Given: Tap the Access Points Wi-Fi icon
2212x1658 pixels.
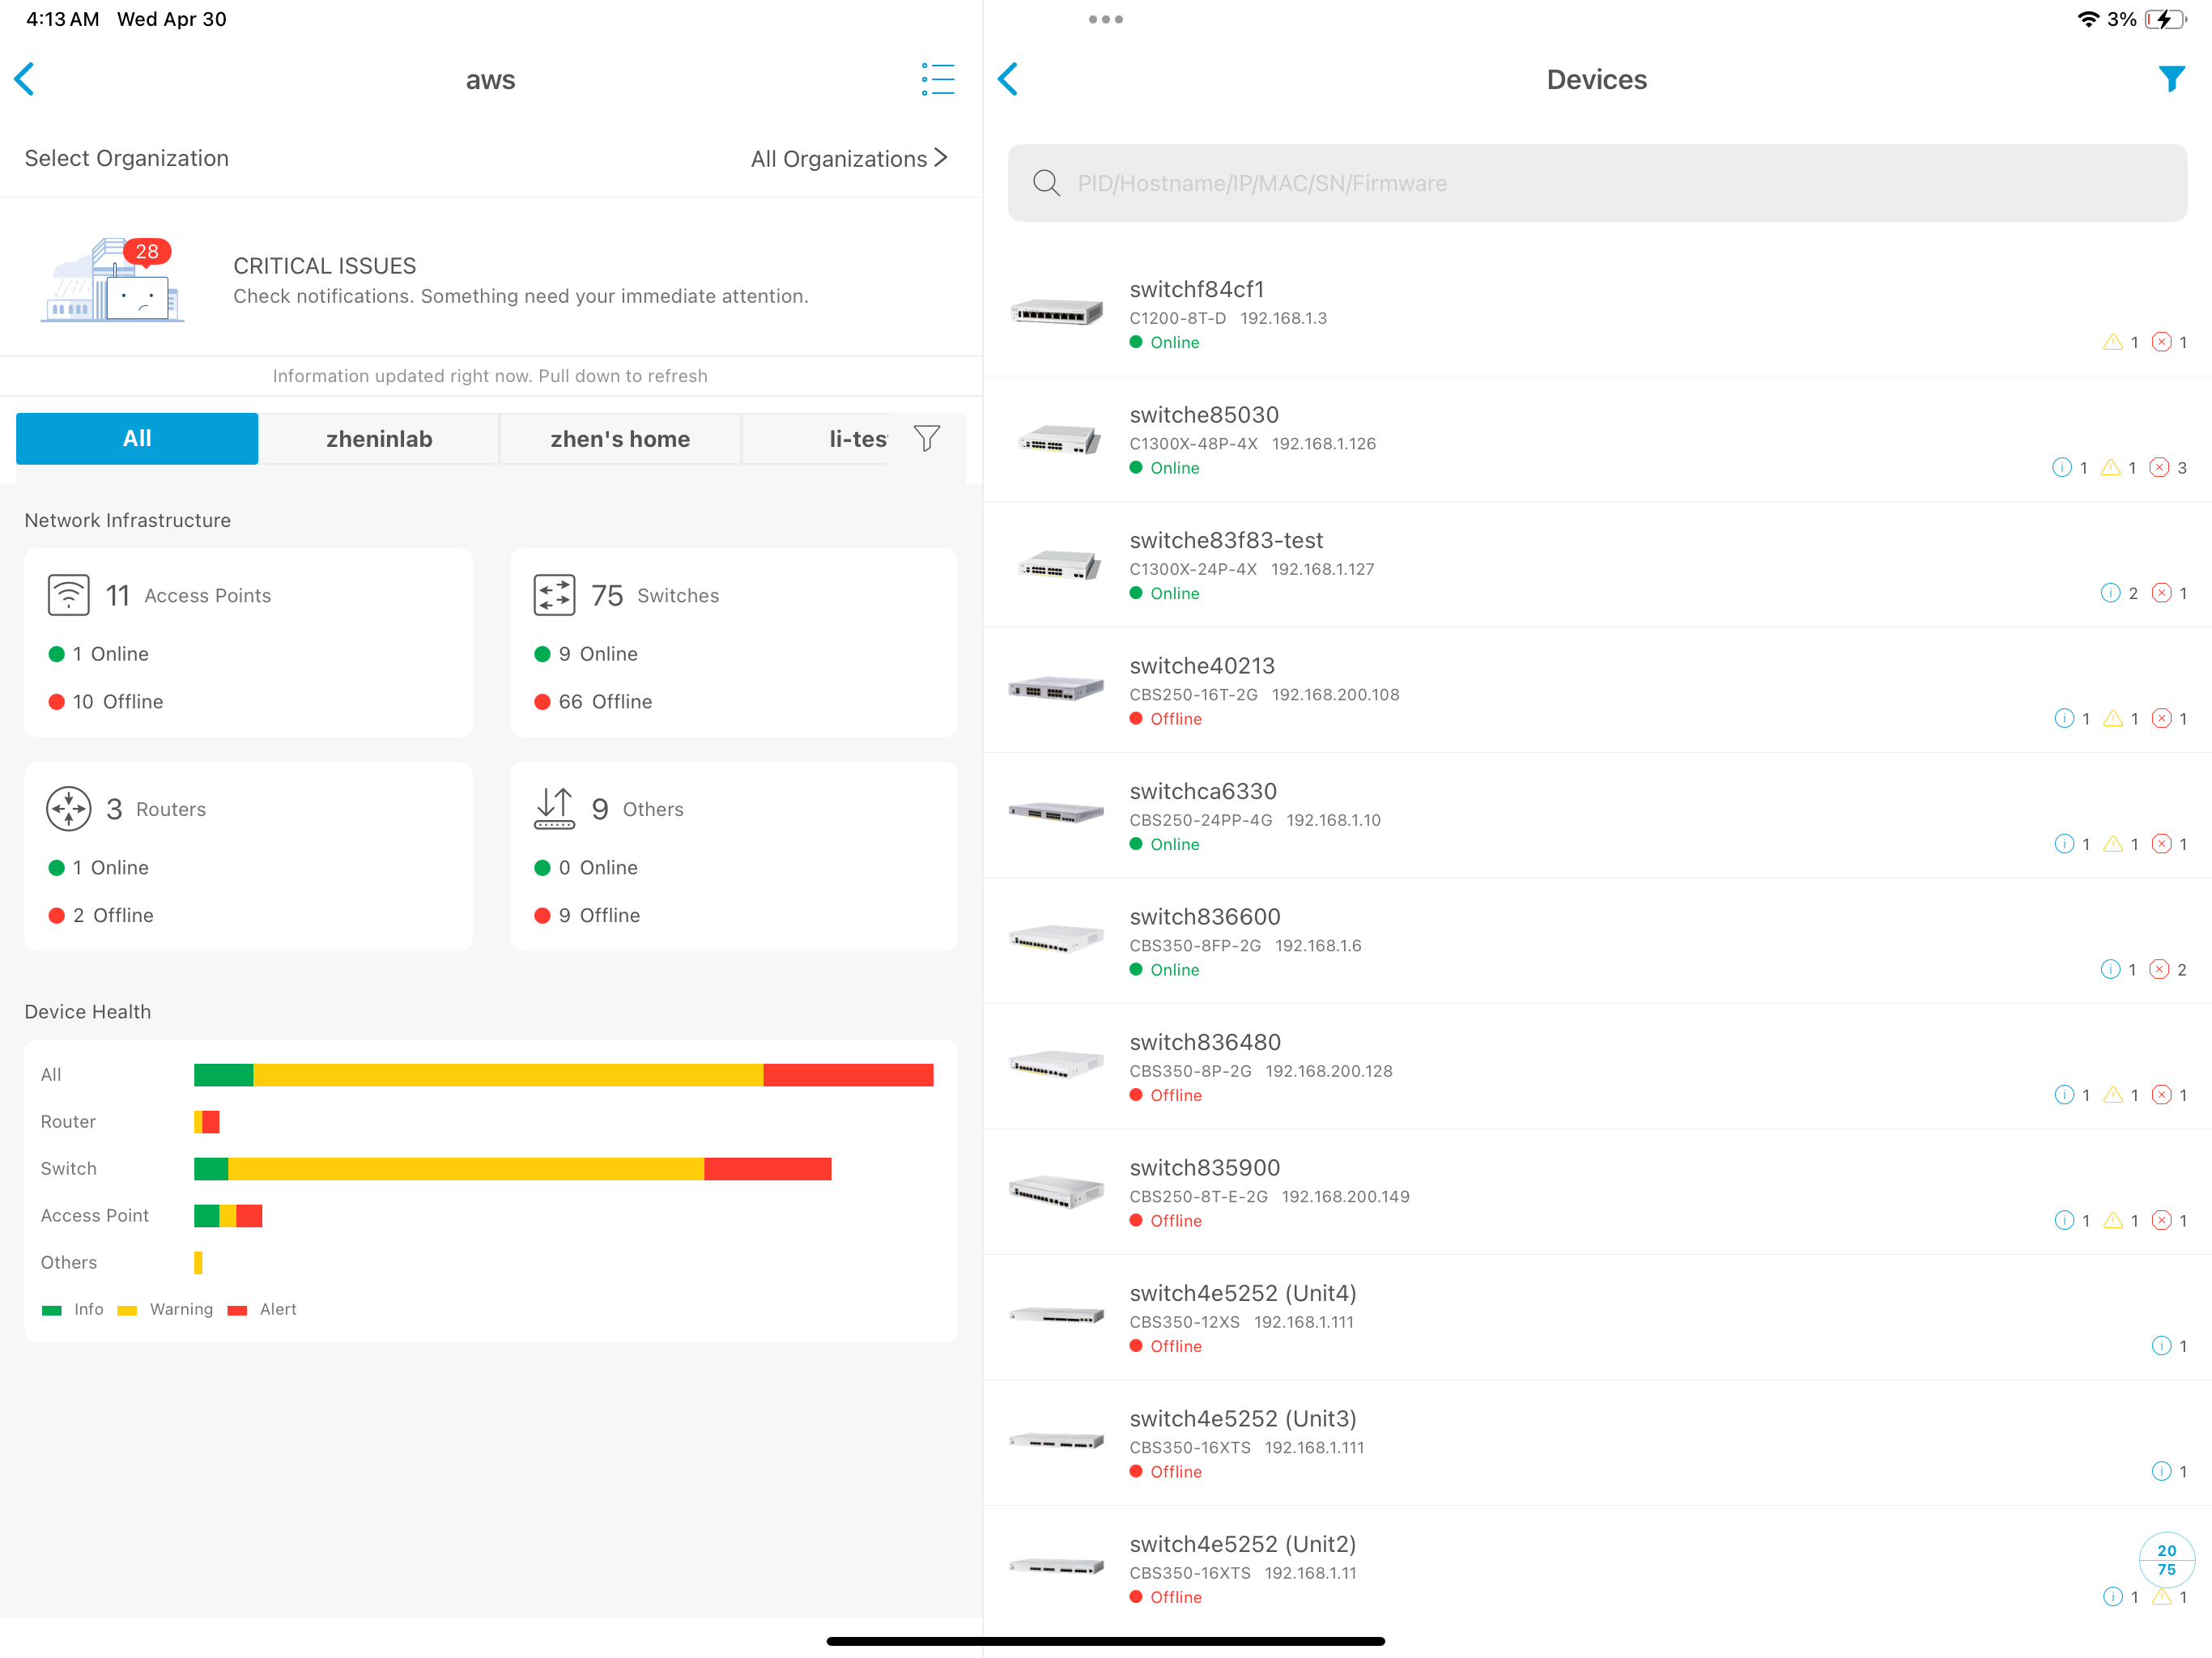Looking at the screenshot, I should (69, 595).
